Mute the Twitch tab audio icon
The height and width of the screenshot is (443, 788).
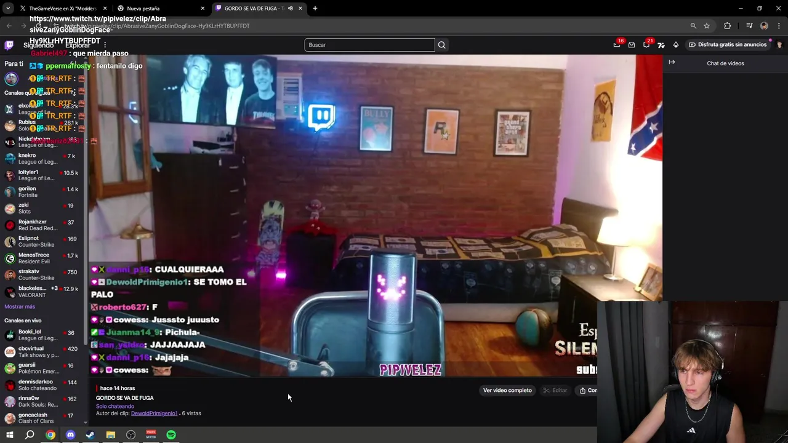point(291,9)
